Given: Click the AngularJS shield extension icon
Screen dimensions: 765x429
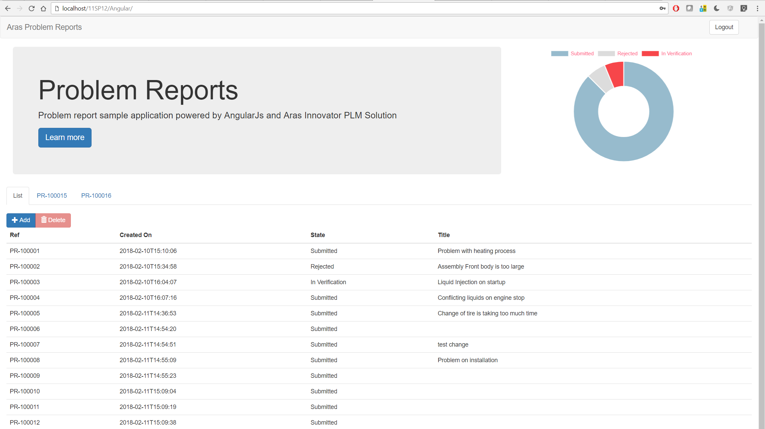Looking at the screenshot, I should [730, 8].
